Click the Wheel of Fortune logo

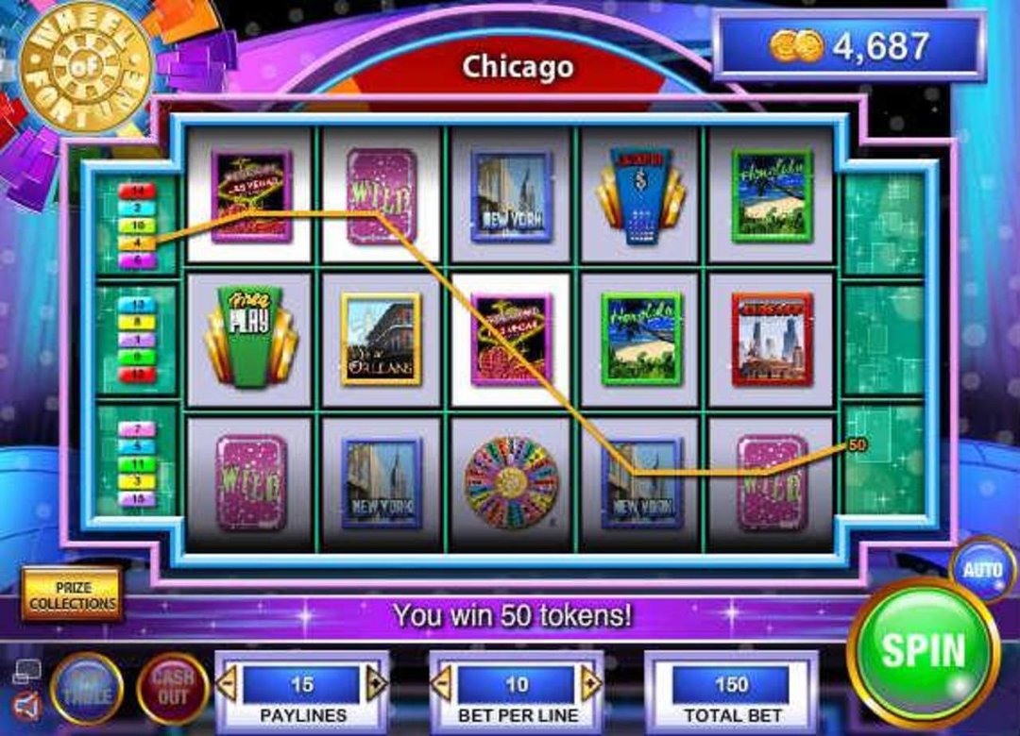[x=85, y=68]
